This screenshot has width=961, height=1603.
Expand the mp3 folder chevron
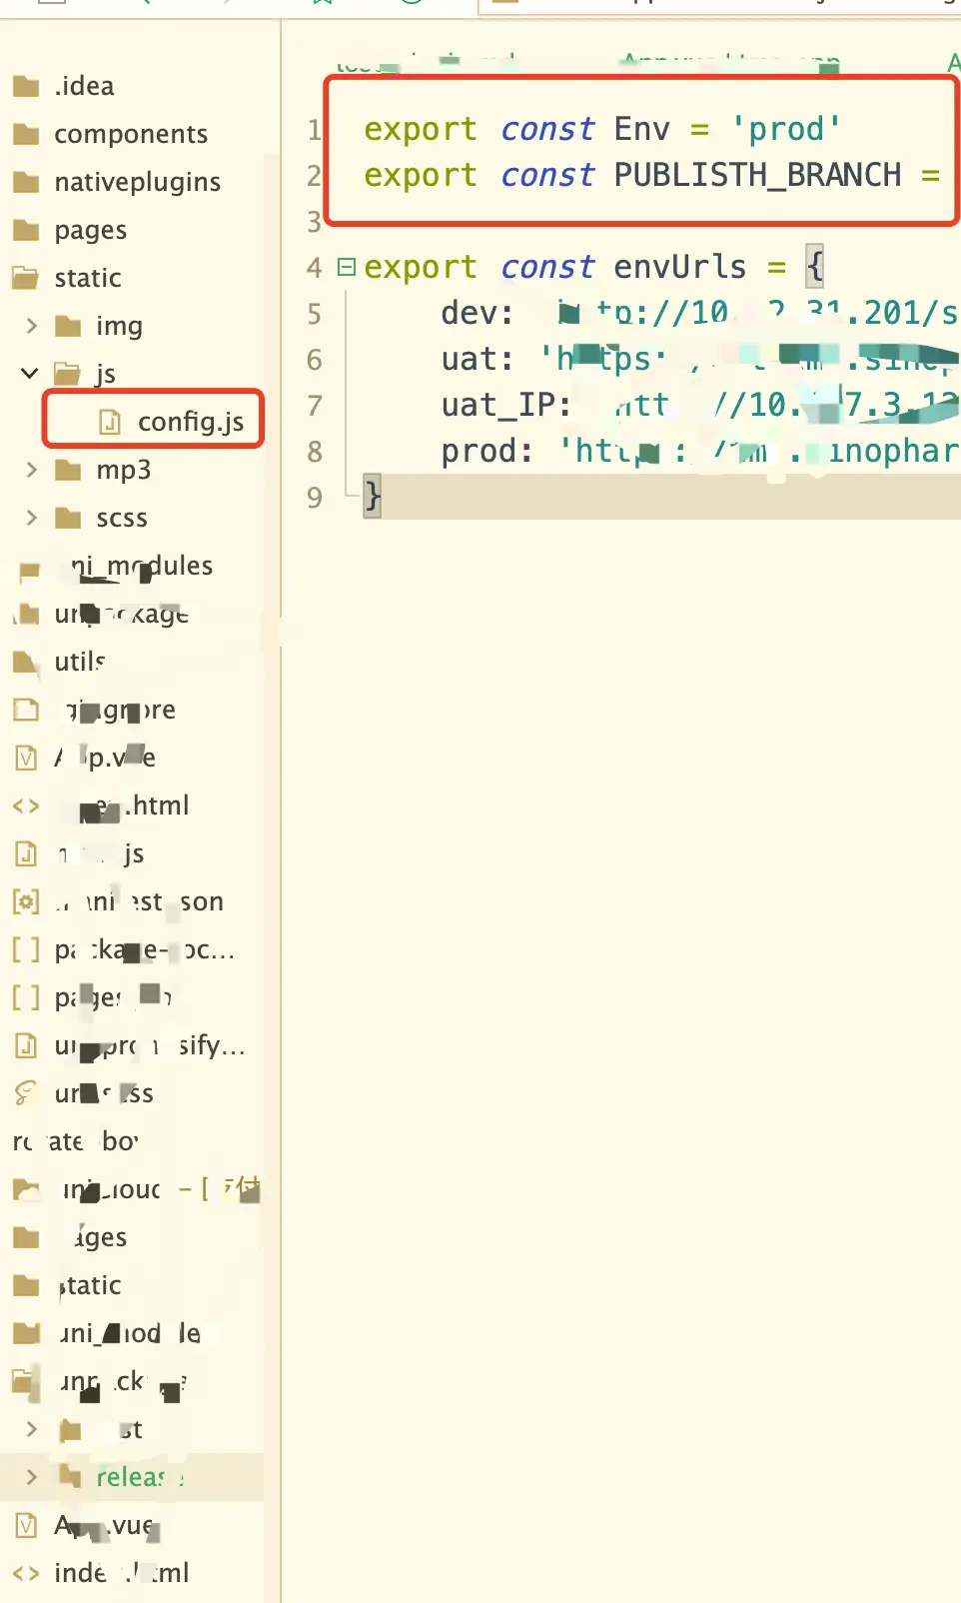tap(31, 470)
